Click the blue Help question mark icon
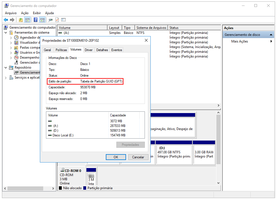277x200 pixels. tap(36, 20)
